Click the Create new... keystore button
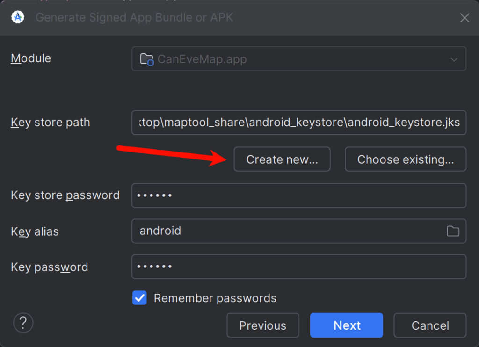Image resolution: width=479 pixels, height=347 pixels. 282,159
